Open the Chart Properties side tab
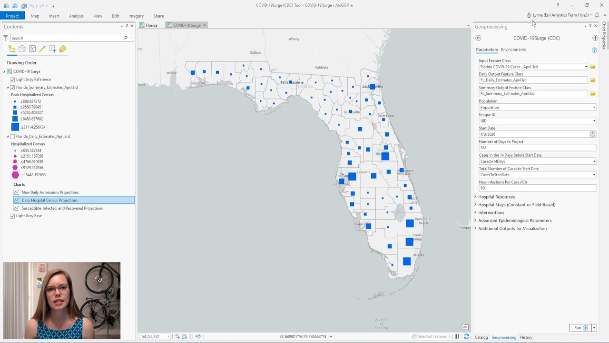This screenshot has height=343, width=609. coord(604,35)
